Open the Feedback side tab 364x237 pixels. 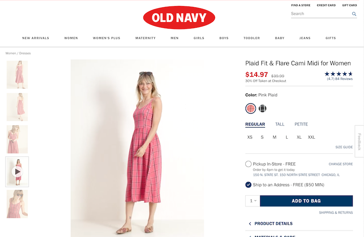click(x=359, y=141)
